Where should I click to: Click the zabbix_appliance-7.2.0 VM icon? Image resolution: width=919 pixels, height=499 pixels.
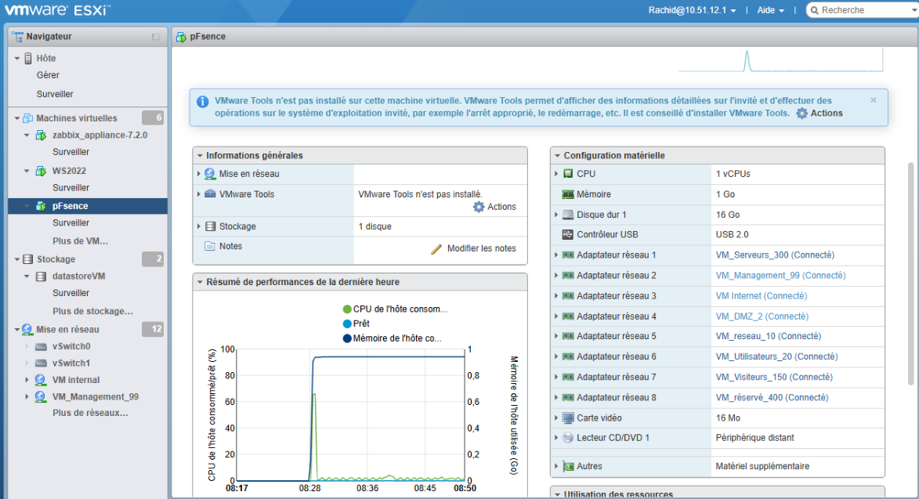(x=41, y=136)
